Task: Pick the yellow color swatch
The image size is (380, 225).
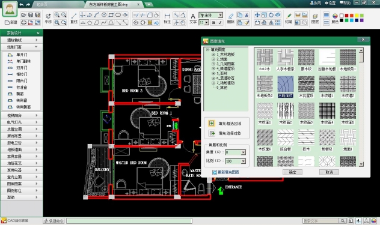Action: click(x=357, y=16)
